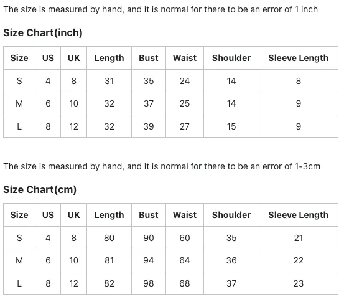
Task: Click waist value 68 in cm table
Action: 185,283
